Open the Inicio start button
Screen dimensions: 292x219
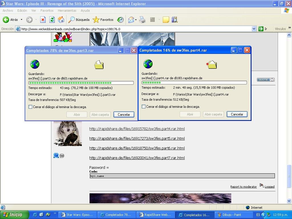coord(14,215)
